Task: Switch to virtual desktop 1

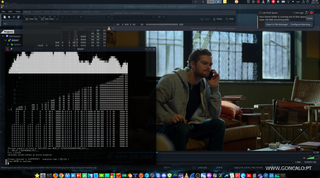Action: pyautogui.click(x=196, y=2)
